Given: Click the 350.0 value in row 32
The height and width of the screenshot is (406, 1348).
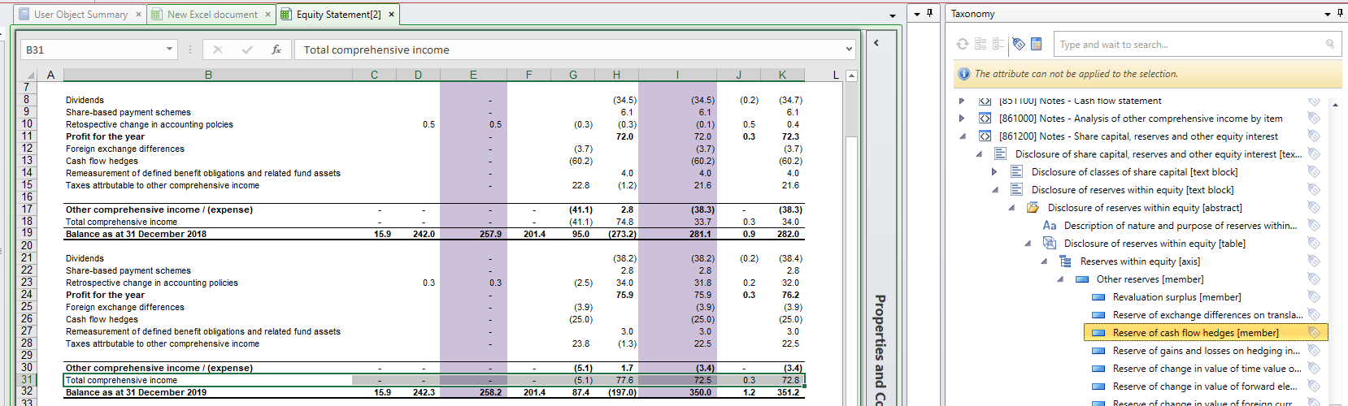Looking at the screenshot, I should tap(700, 392).
